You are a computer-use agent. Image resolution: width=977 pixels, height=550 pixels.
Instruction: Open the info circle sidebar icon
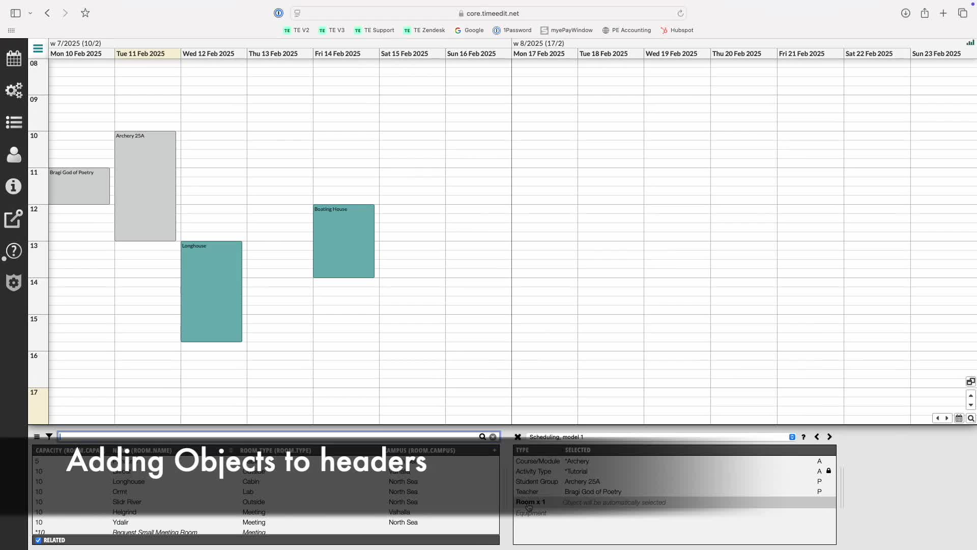coord(14,186)
